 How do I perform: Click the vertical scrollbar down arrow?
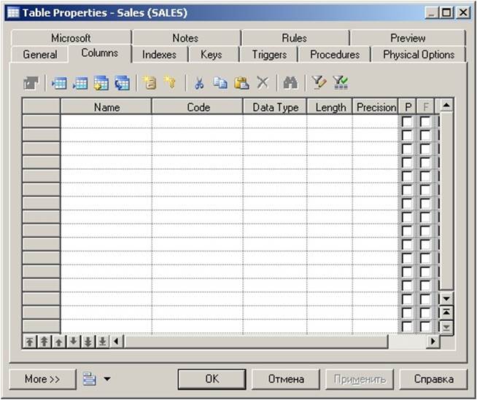coord(446,299)
